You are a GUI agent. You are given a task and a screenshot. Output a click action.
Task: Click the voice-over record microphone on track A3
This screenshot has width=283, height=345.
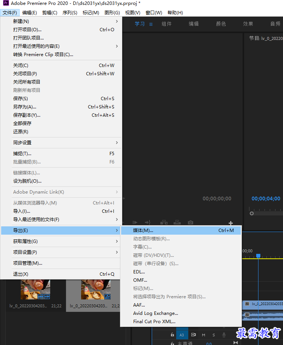pos(224,335)
